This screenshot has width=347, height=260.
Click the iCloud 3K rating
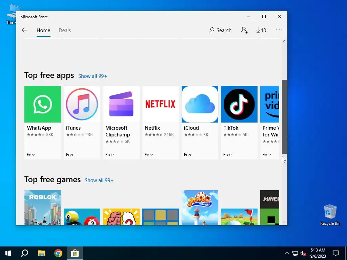pos(196,135)
